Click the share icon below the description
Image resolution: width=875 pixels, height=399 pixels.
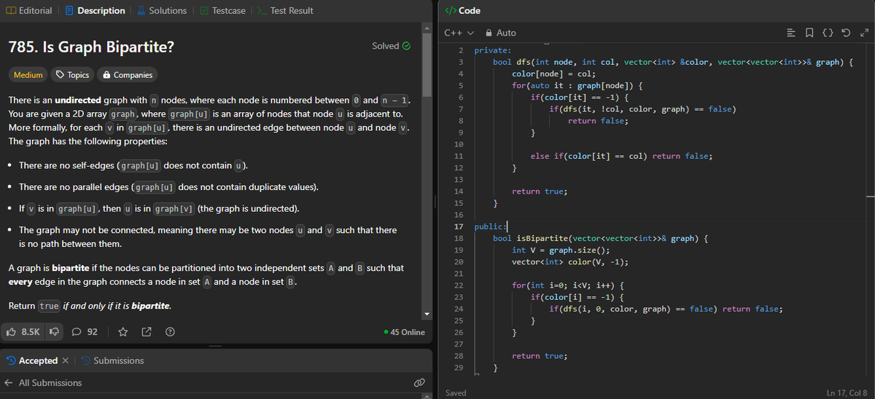[x=146, y=332]
